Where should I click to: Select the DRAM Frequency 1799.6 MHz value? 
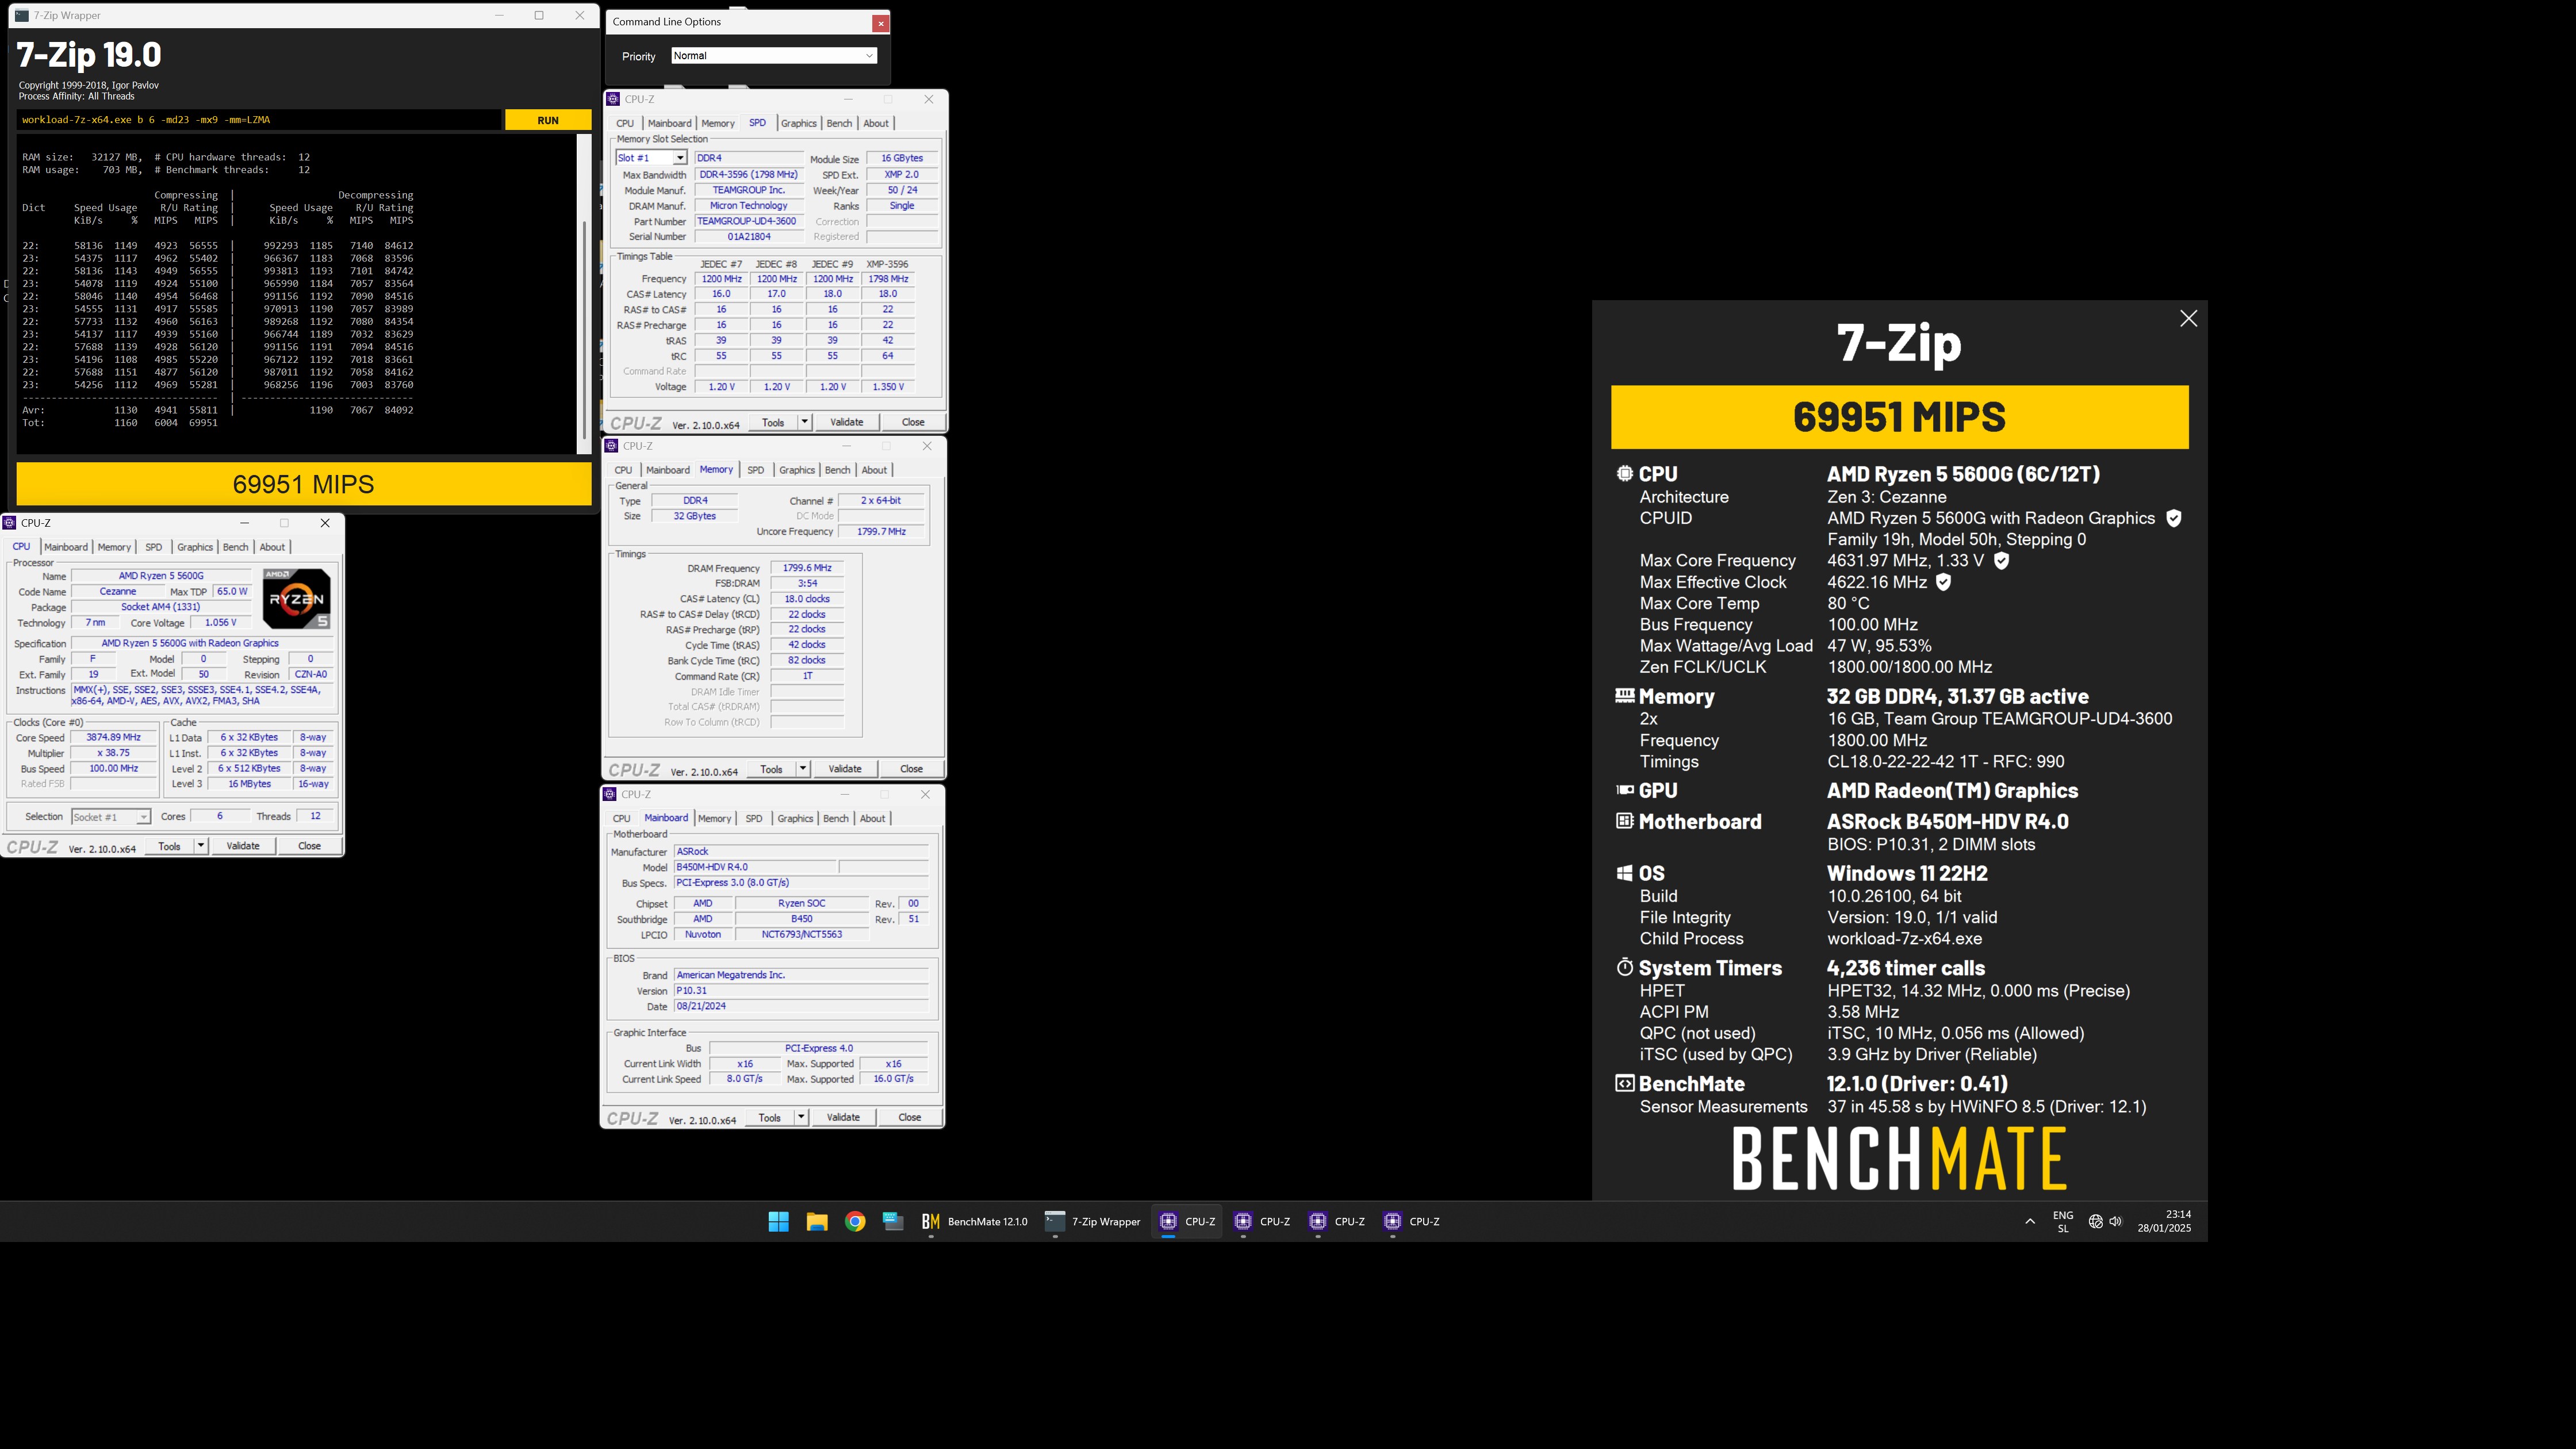807,568
